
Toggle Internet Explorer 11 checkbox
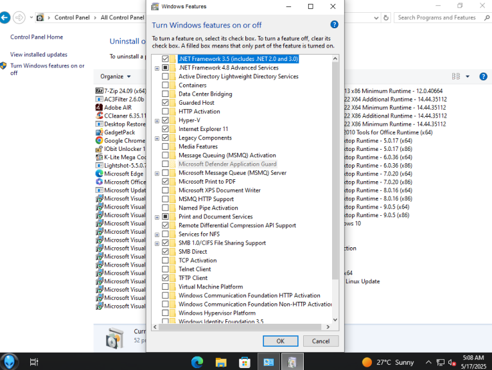(165, 129)
